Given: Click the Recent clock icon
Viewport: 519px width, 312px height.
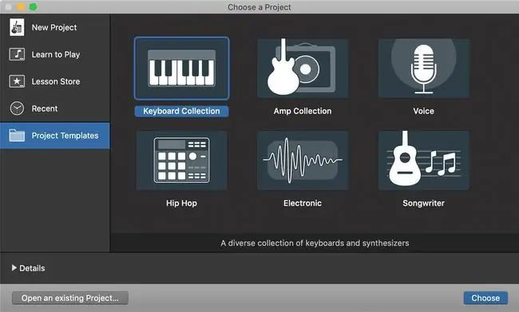Looking at the screenshot, I should pos(17,109).
